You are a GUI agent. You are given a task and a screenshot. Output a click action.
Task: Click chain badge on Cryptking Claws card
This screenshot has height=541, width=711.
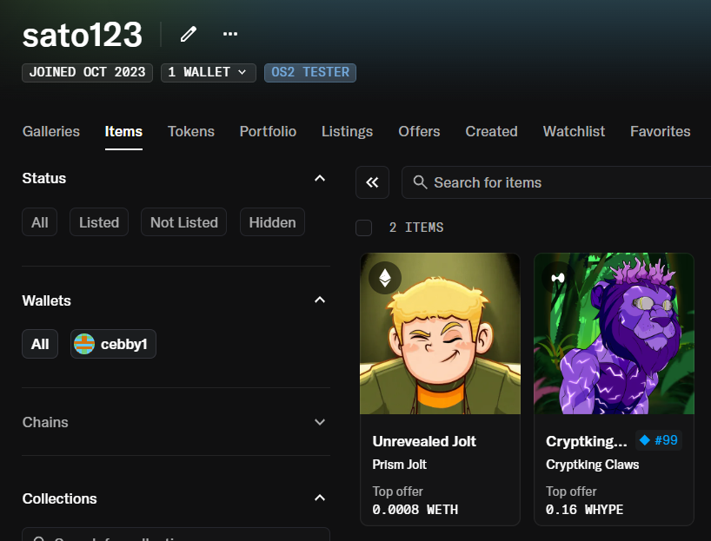[x=558, y=278]
